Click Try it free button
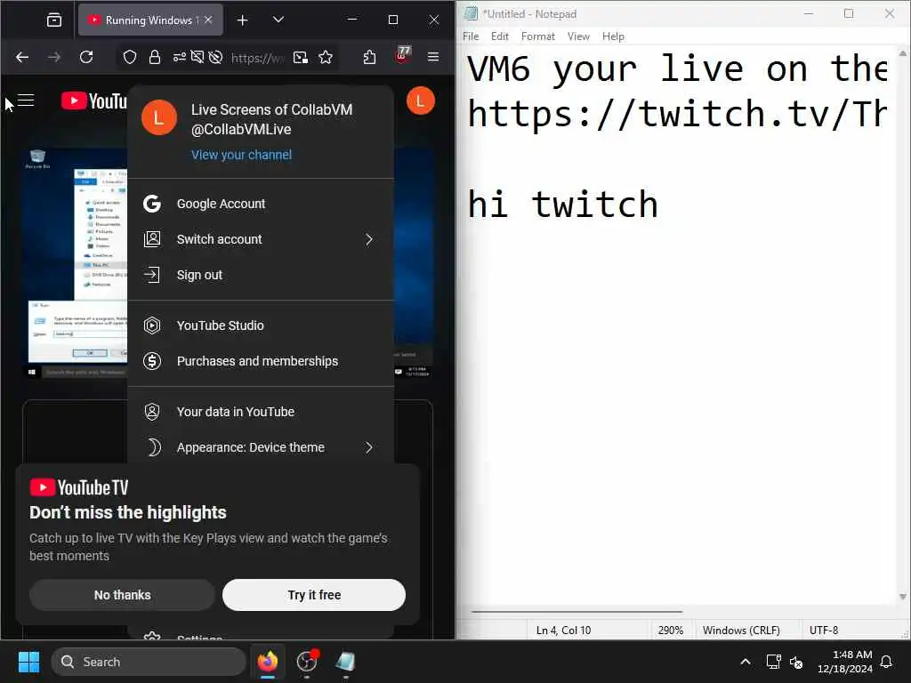This screenshot has width=911, height=683. click(314, 595)
